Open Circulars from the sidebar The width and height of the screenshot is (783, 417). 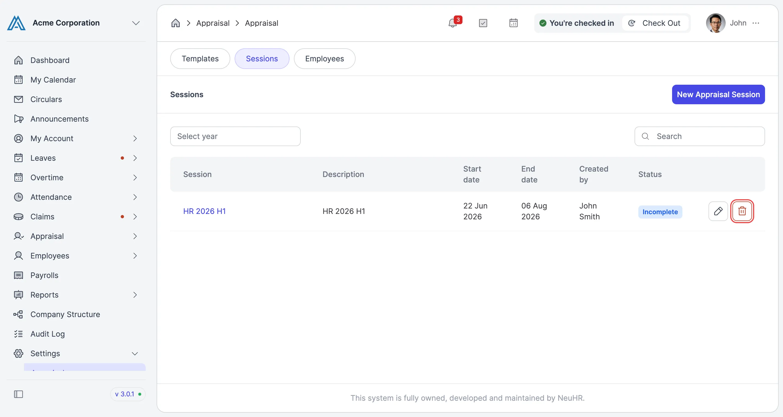click(x=46, y=99)
